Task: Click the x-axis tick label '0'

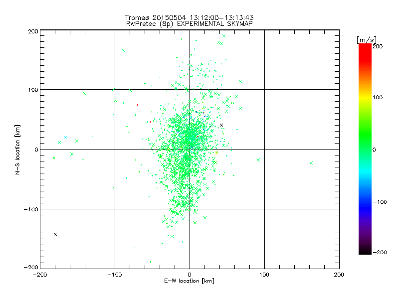Action: pyautogui.click(x=190, y=275)
